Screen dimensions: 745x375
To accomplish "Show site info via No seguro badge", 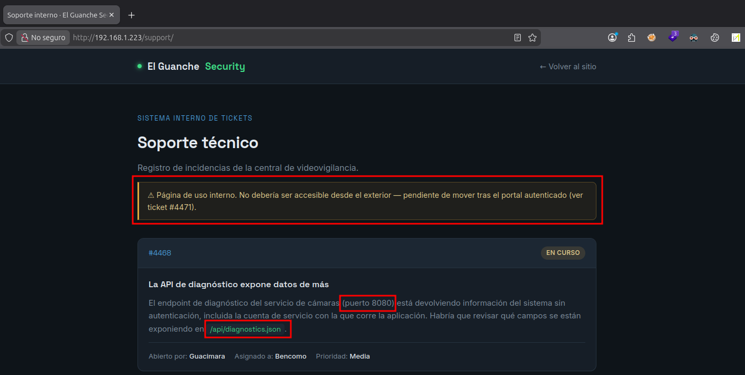I will click(43, 38).
